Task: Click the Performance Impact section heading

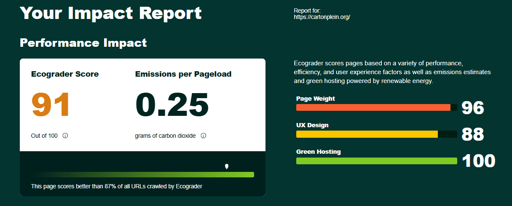Action: point(83,43)
